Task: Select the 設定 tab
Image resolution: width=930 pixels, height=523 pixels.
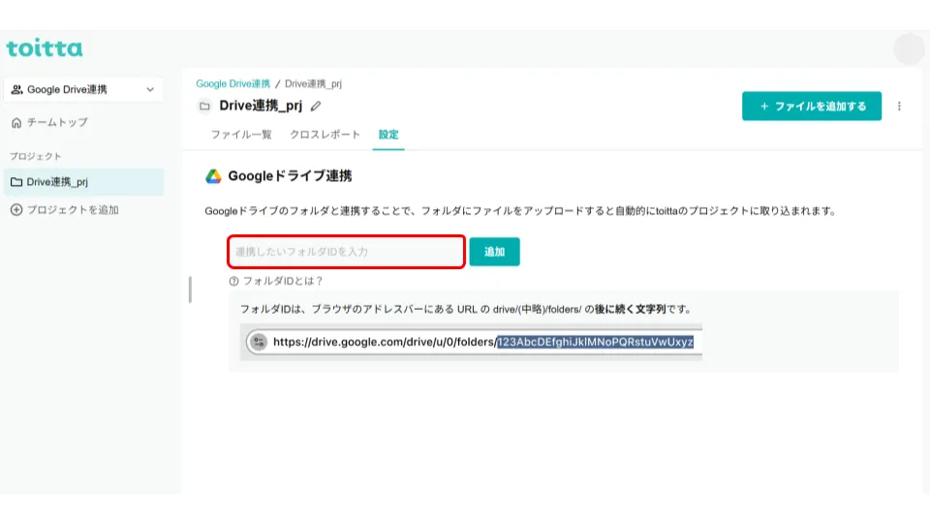Action: (x=388, y=135)
